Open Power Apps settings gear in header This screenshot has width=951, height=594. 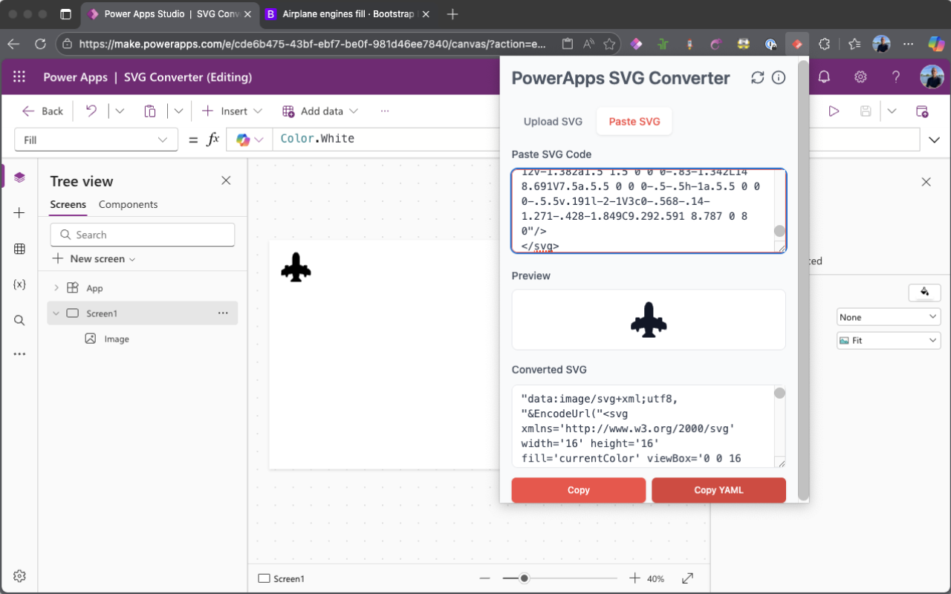pyautogui.click(x=860, y=77)
